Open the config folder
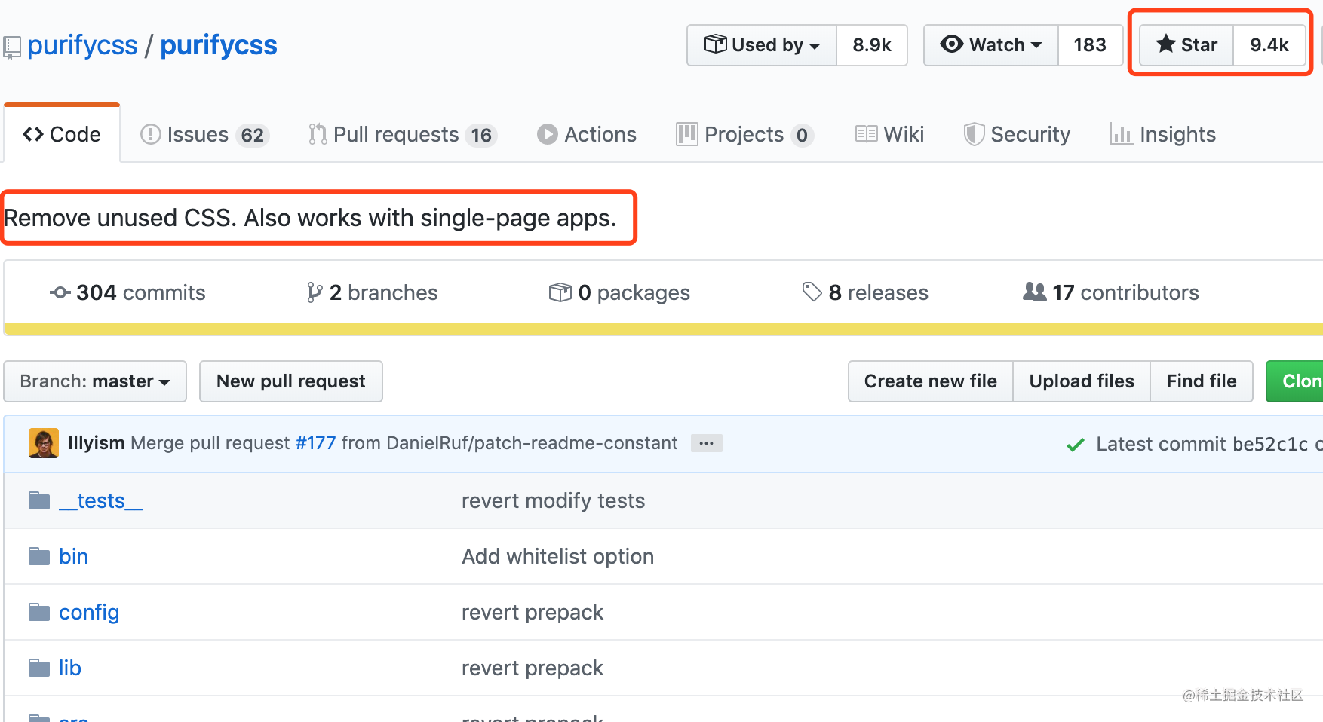This screenshot has width=1323, height=722. (89, 613)
